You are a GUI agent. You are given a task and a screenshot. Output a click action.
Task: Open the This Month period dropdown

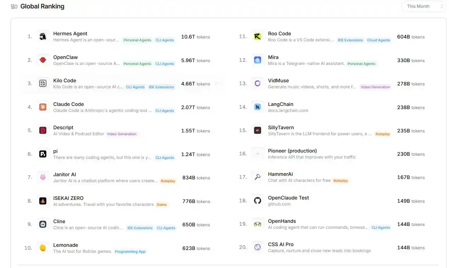[x=424, y=6]
